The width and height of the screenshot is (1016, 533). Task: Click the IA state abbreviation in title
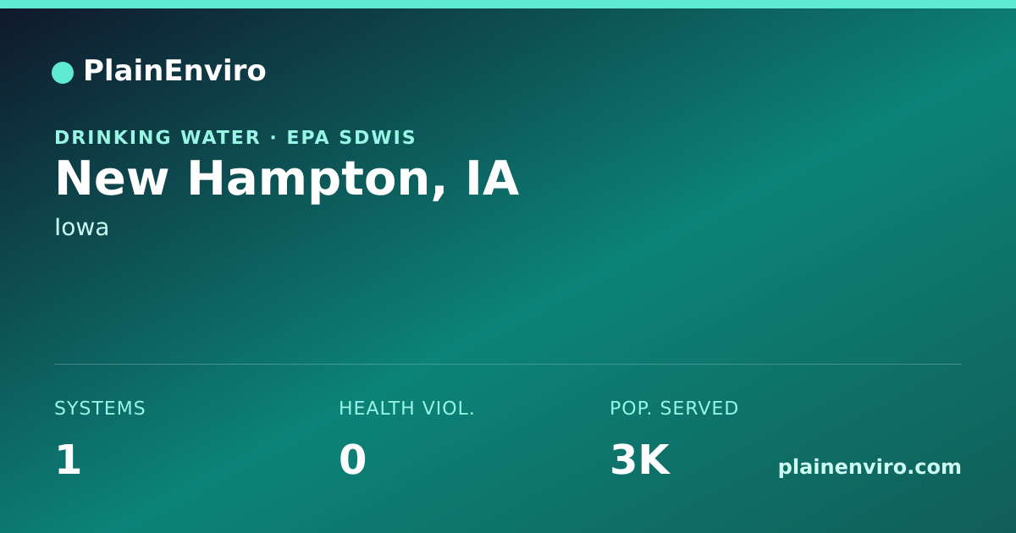(x=493, y=179)
